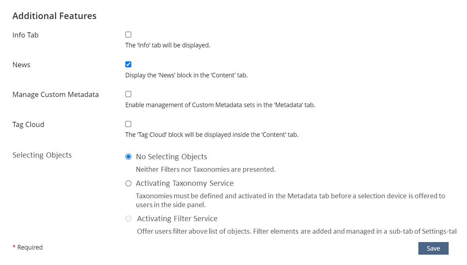Click the 'Activating Filter Service' option text
Screen dimensions: 467x265
pyautogui.click(x=177, y=219)
